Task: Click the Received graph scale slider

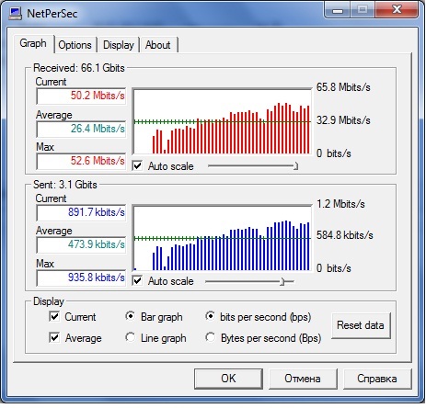Action: pos(253,166)
